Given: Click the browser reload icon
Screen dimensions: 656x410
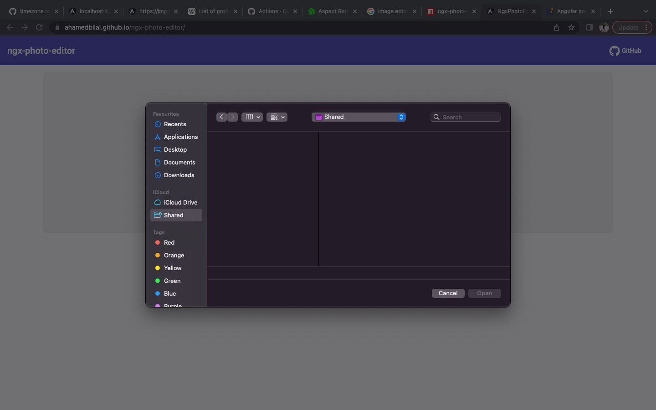Looking at the screenshot, I should click(x=39, y=27).
